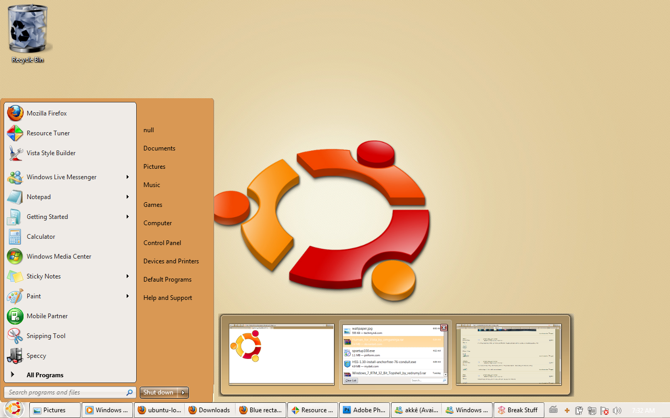
Task: Switch to the Pictures taskbar button
Action: point(55,410)
